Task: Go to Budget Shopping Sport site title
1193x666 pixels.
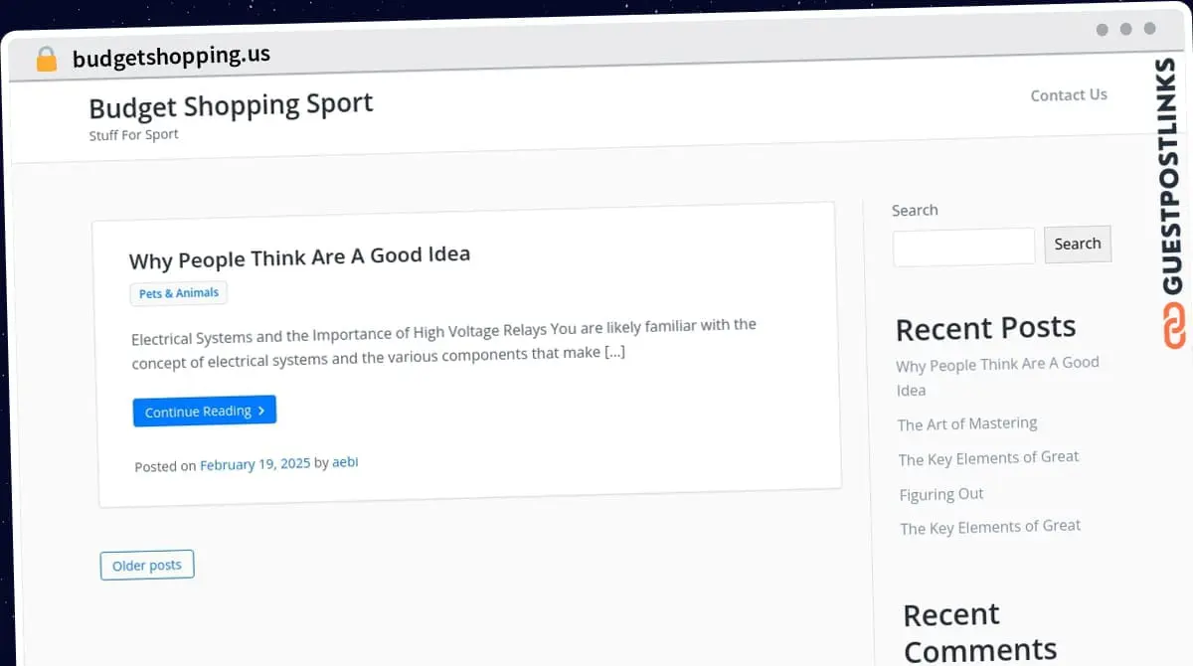Action: click(232, 104)
